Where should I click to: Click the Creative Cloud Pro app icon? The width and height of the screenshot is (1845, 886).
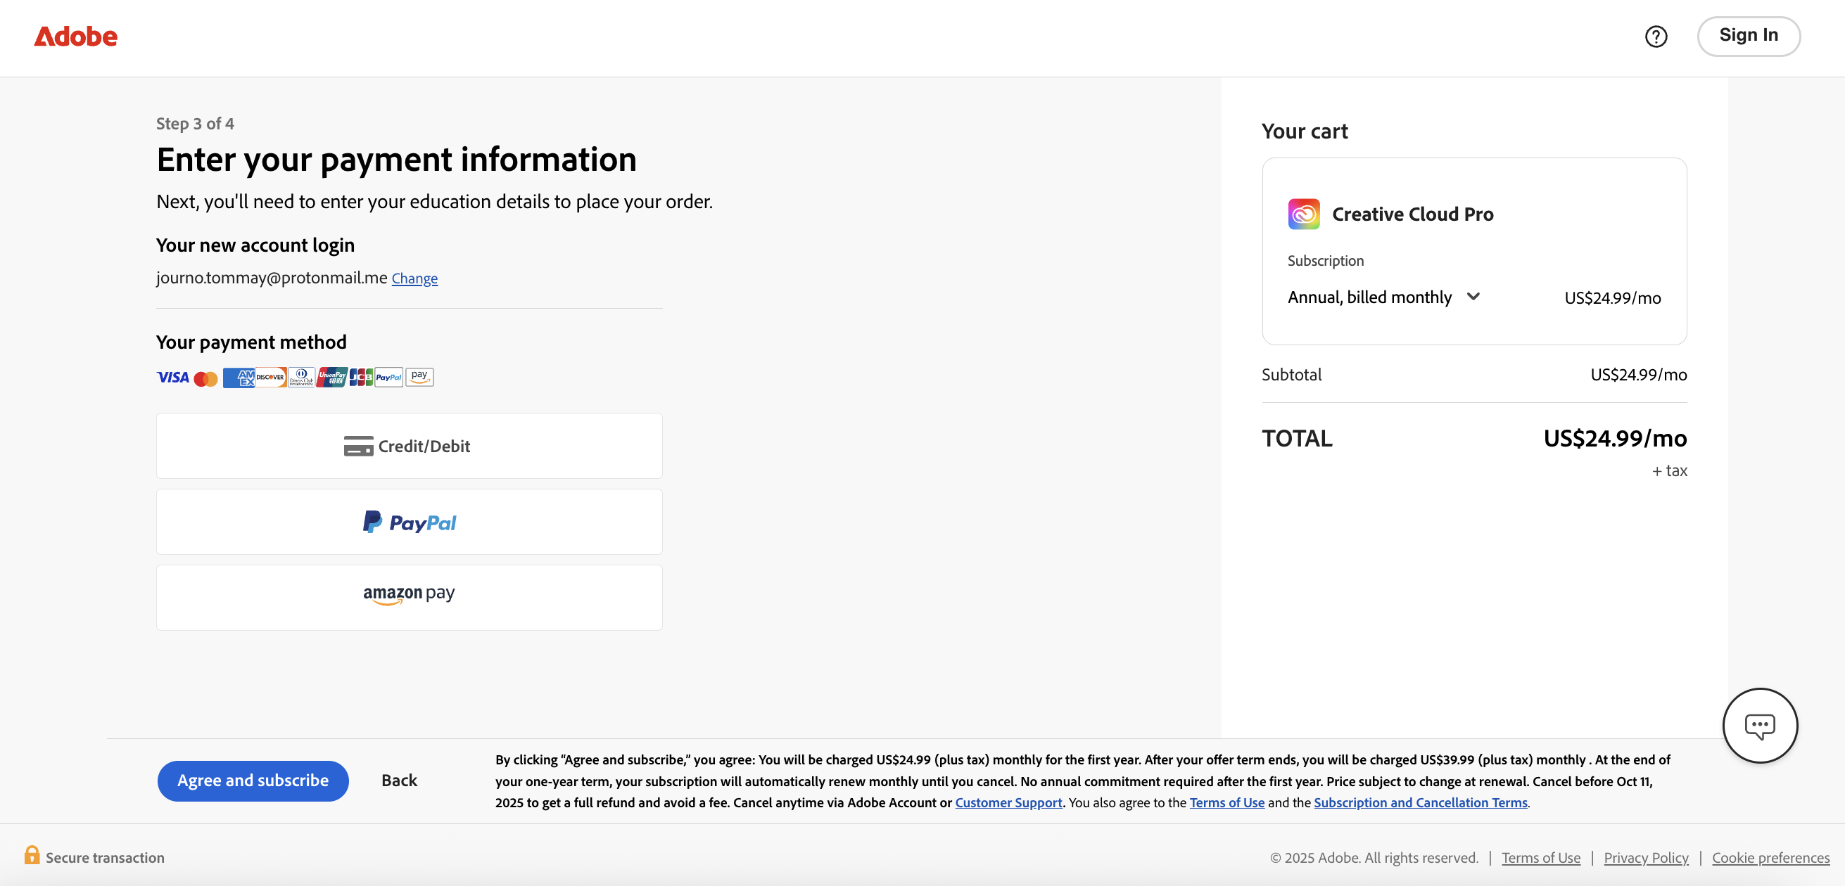point(1303,214)
